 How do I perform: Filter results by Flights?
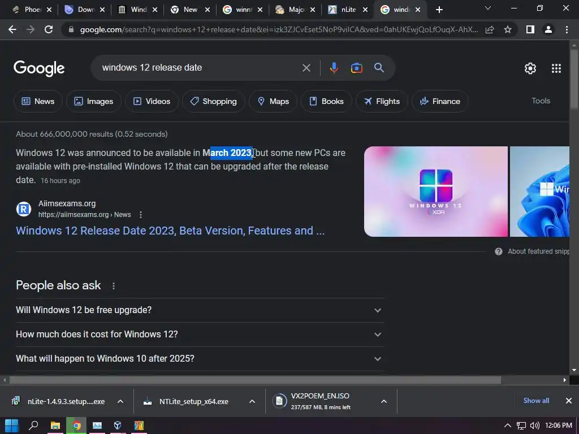pyautogui.click(x=382, y=102)
